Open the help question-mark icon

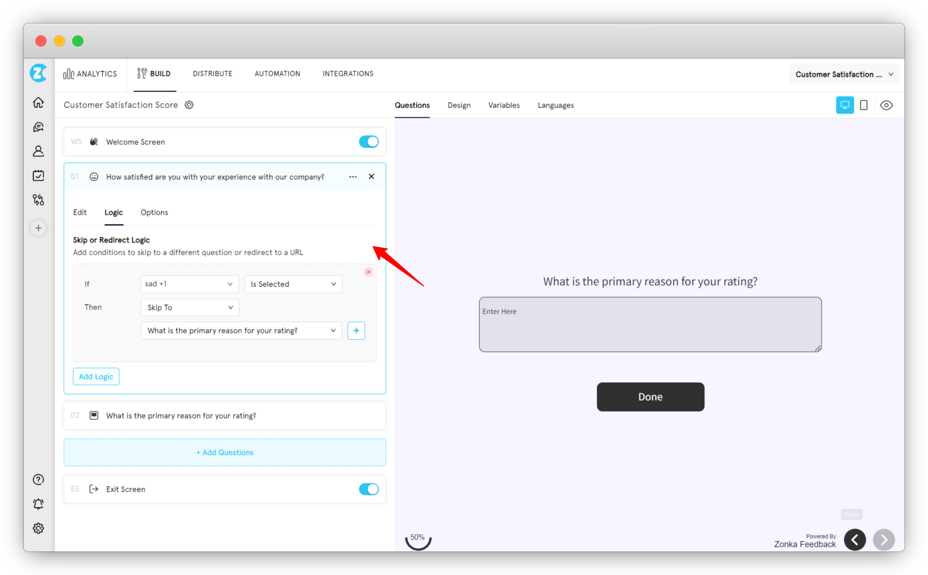[x=38, y=480]
